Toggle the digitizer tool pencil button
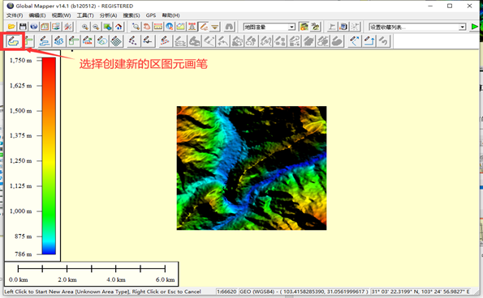Viewport: 483px width, 298px height. click(203, 27)
